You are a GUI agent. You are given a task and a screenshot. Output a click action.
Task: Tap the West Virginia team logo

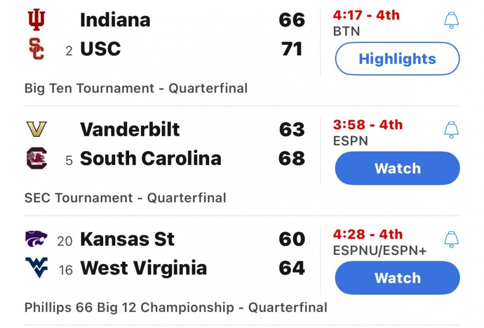coord(36,268)
